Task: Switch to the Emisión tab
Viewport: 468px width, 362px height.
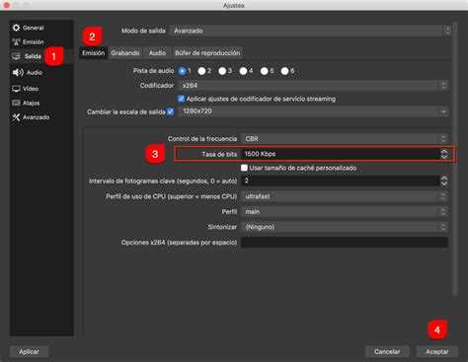Action: (x=94, y=53)
